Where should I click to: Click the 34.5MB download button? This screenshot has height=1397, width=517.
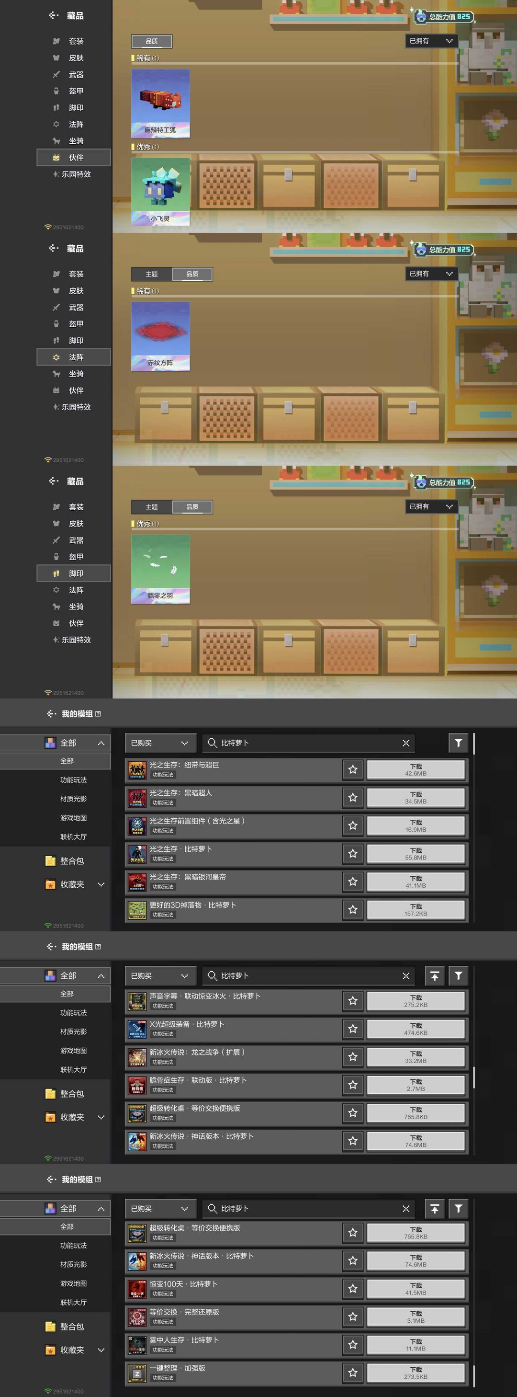[x=416, y=798]
